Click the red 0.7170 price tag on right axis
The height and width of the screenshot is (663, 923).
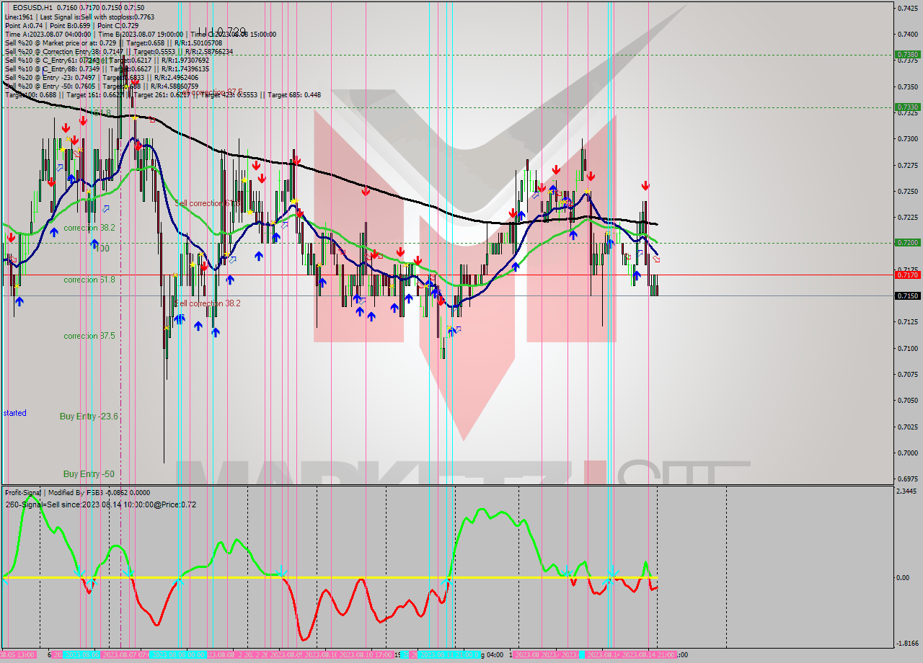pos(906,275)
